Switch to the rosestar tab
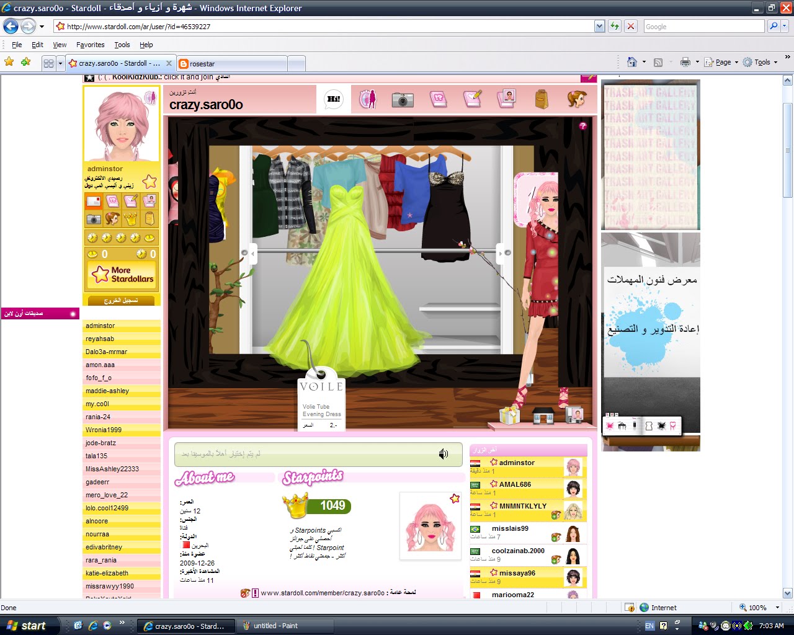The image size is (794, 635). click(x=231, y=63)
